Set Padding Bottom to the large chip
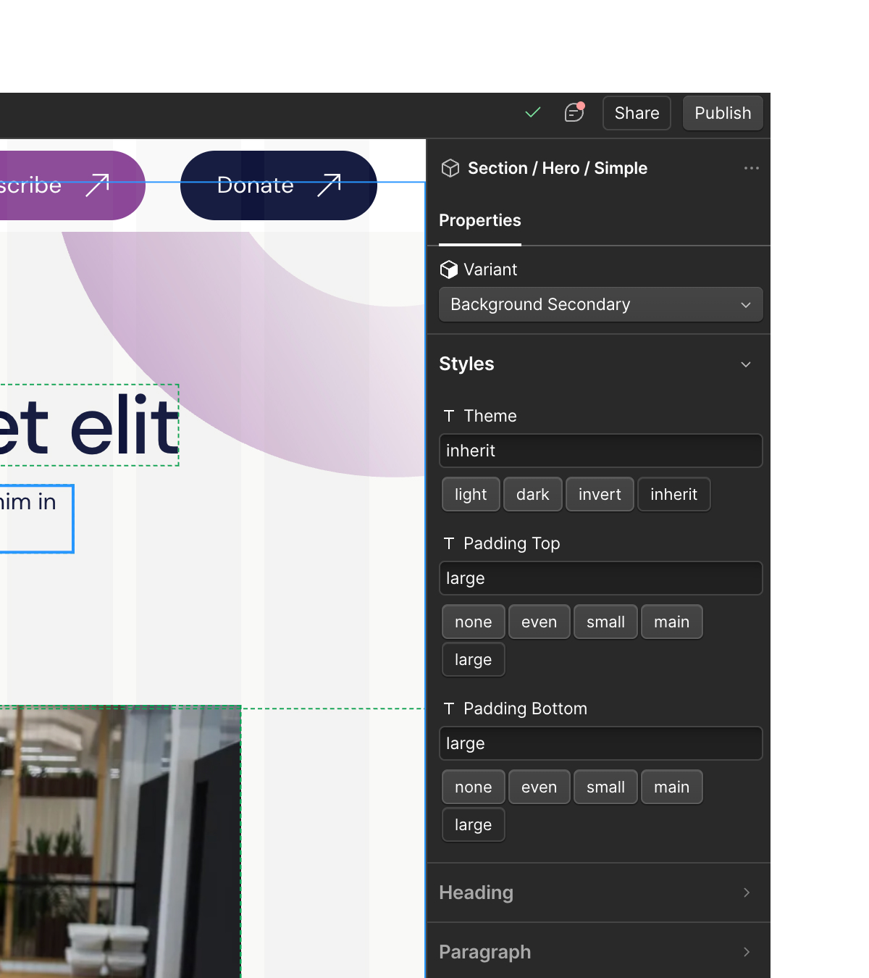Viewport: 869px width, 978px height. point(474,824)
